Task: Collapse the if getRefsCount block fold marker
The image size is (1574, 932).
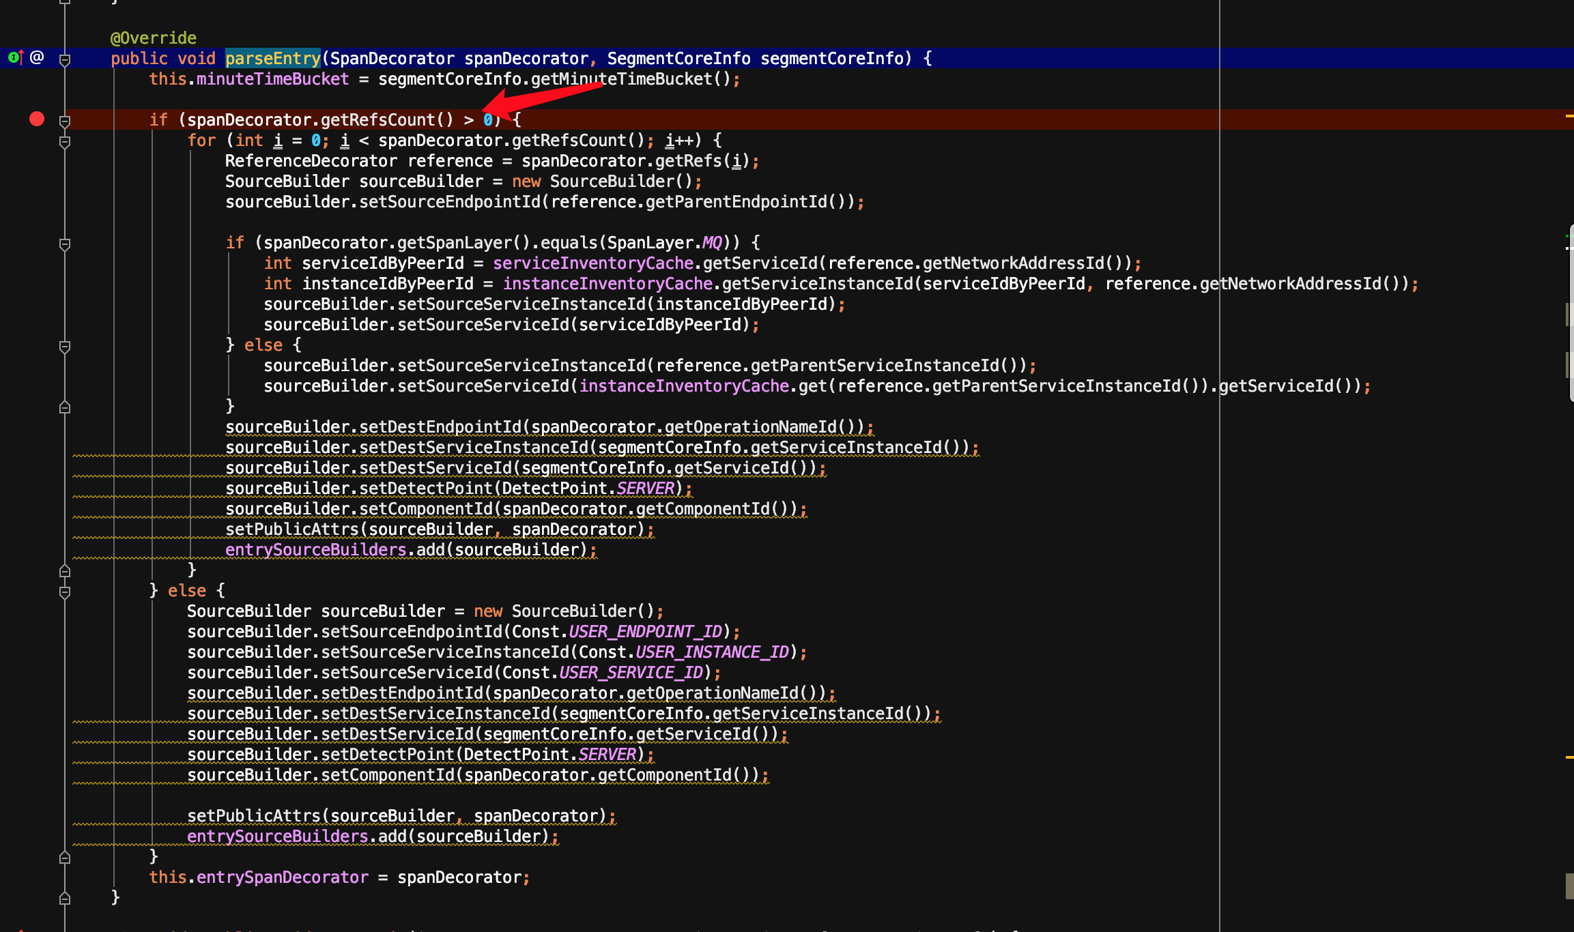Action: click(x=65, y=121)
